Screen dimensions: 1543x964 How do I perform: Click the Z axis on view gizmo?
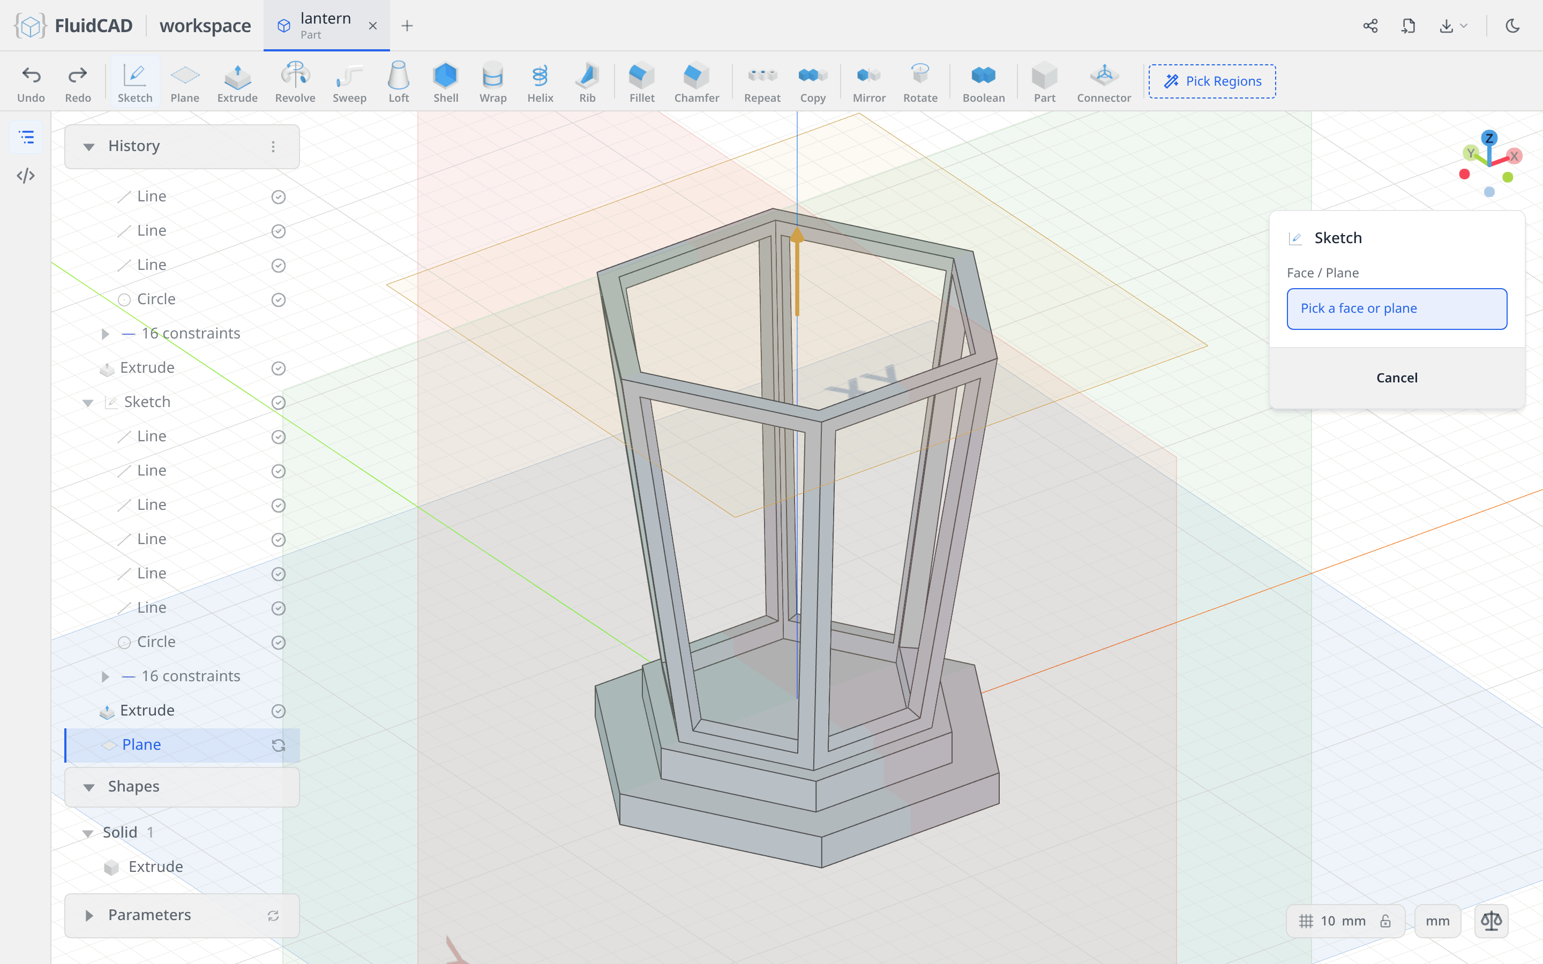1489,138
